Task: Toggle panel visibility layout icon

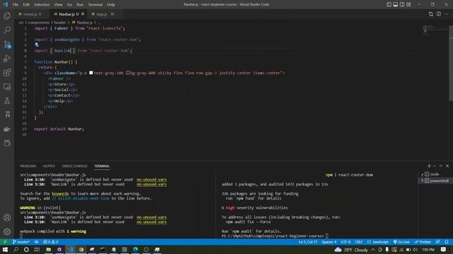Action: pyautogui.click(x=396, y=4)
